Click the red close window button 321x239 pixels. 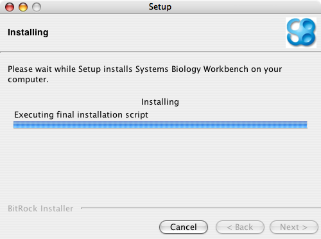pyautogui.click(x=10, y=7)
